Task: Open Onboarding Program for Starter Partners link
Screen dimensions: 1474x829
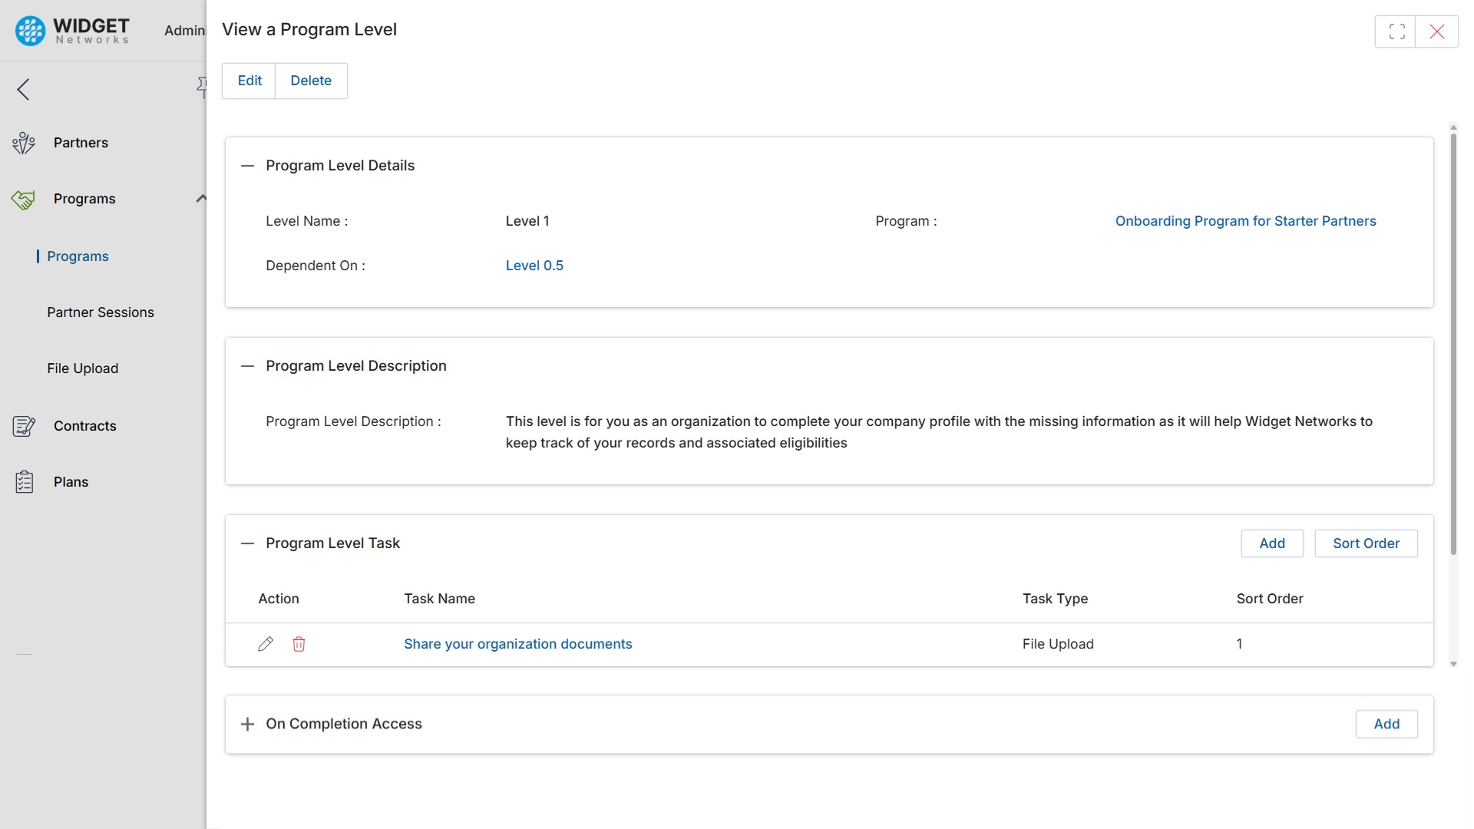Action: coord(1245,221)
